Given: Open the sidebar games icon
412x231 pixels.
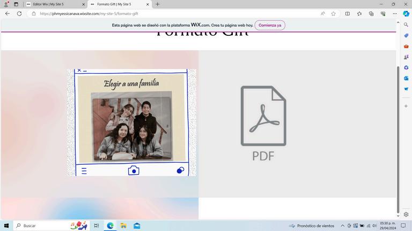Looking at the screenshot, I should click(x=406, y=57).
